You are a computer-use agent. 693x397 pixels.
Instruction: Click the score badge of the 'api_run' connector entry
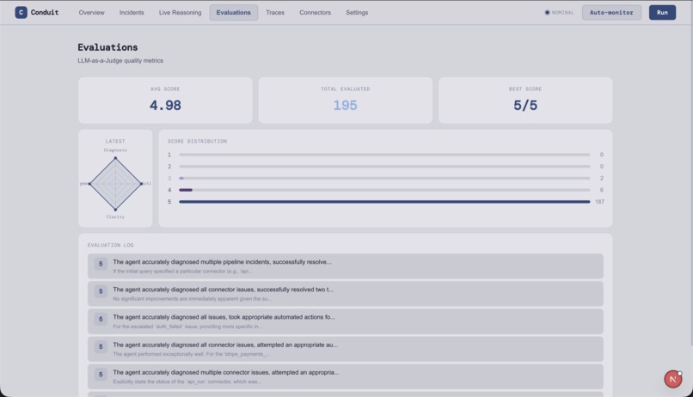click(x=101, y=375)
